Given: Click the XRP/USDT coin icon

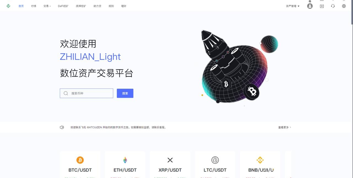Looking at the screenshot, I should 170,160.
